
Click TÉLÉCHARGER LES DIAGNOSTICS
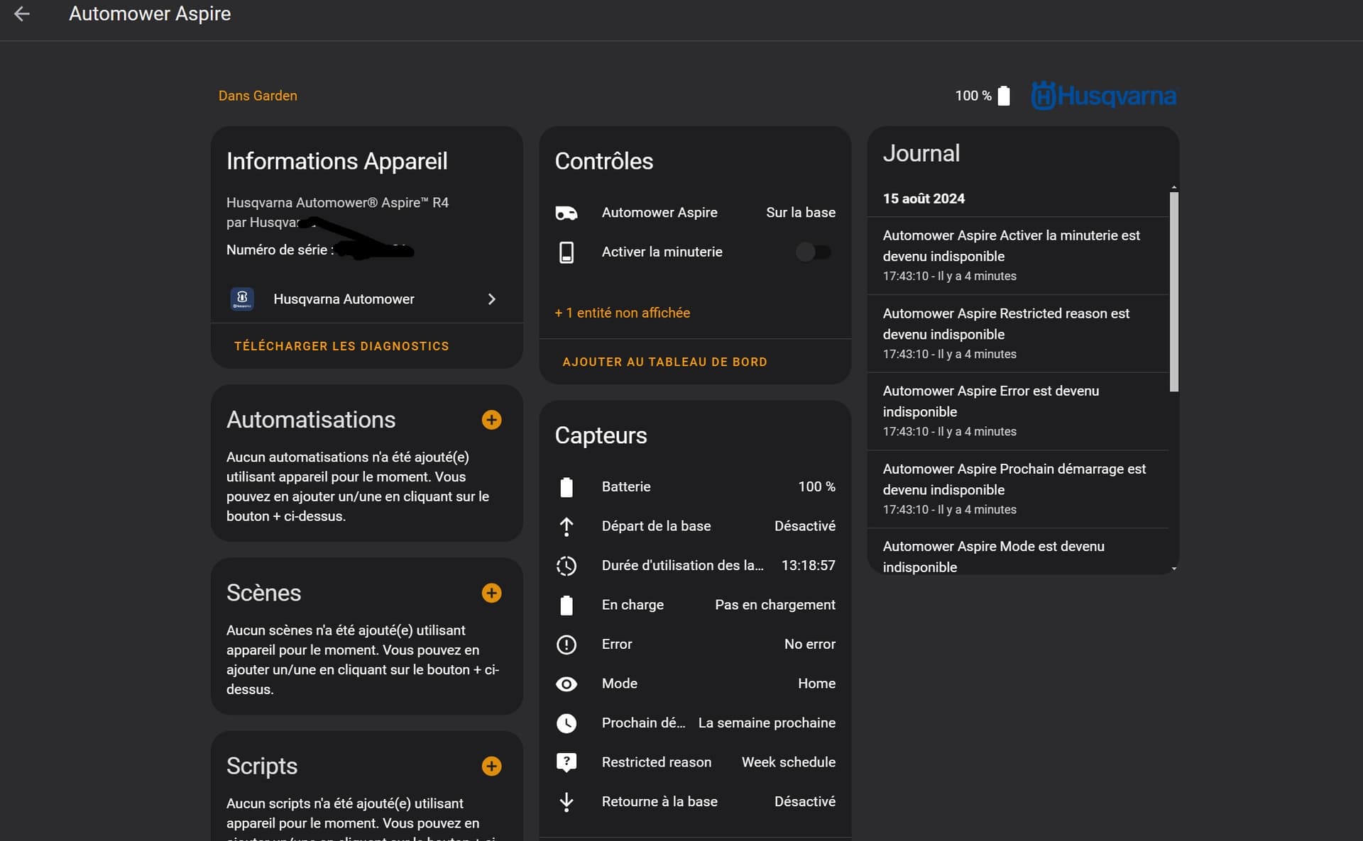341,346
